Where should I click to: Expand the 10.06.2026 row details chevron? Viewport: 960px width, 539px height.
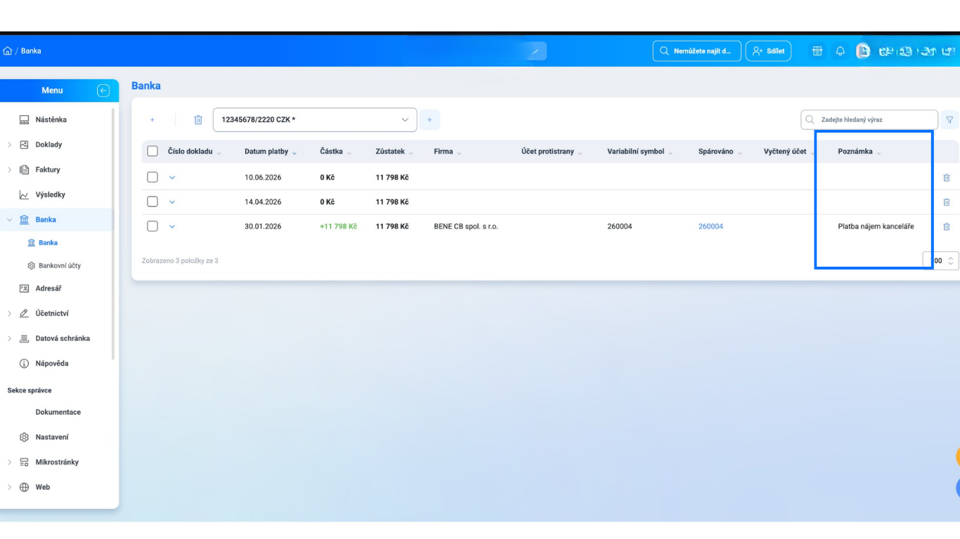coord(172,178)
